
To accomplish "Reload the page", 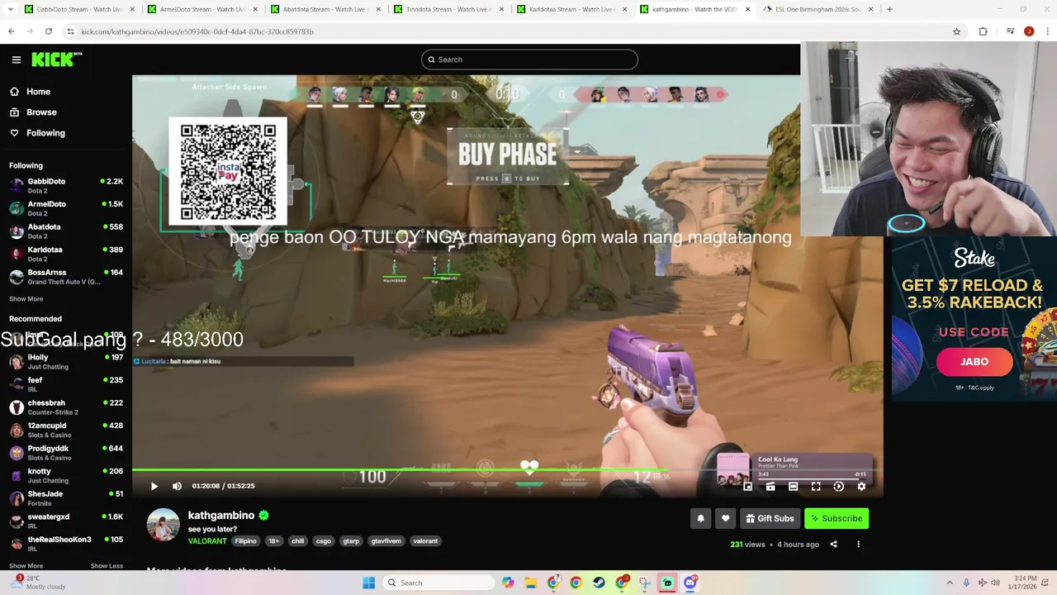I will point(49,31).
